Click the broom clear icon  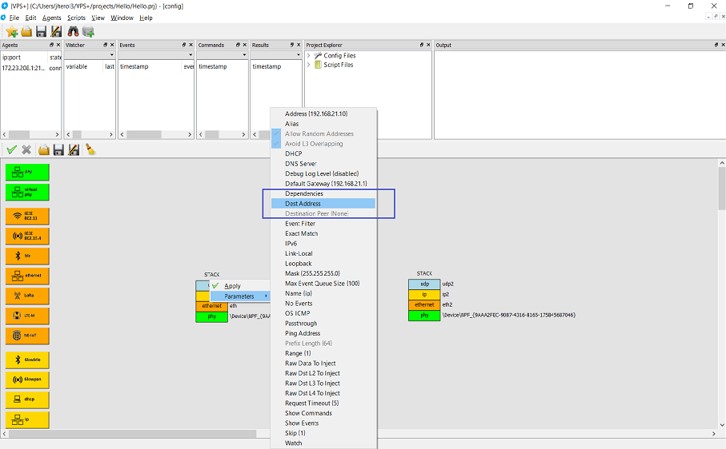point(90,149)
